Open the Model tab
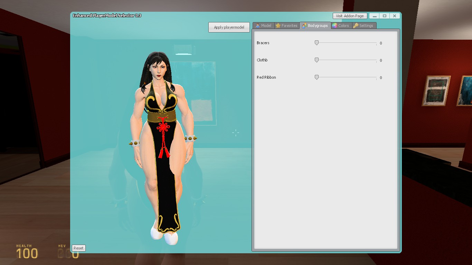 (264, 26)
